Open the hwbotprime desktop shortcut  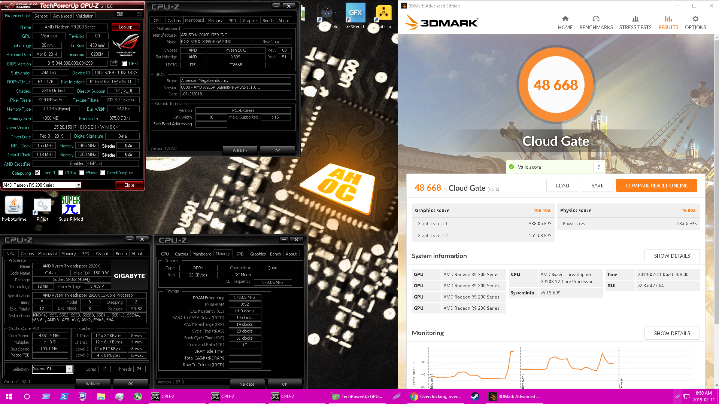14,209
